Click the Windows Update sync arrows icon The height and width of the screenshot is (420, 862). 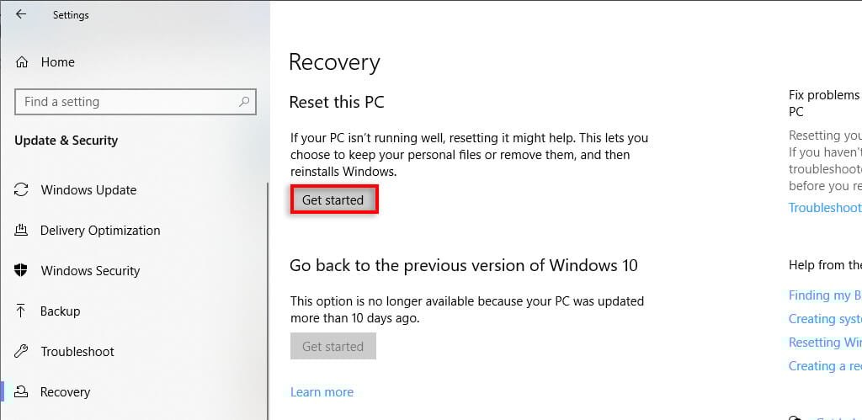pyautogui.click(x=22, y=190)
